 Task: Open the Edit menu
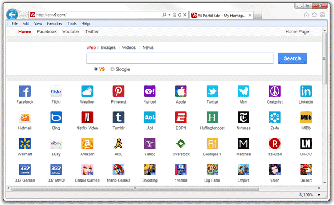[26, 23]
